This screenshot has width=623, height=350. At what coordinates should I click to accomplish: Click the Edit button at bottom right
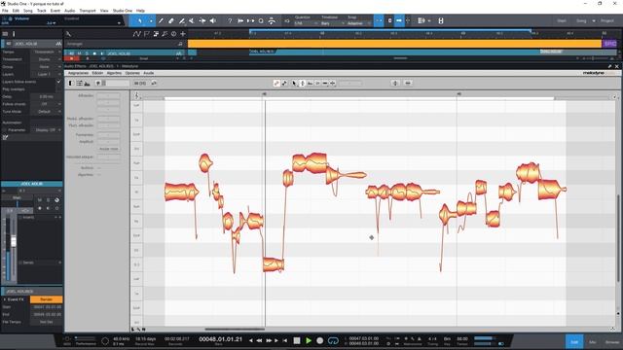[574, 341]
